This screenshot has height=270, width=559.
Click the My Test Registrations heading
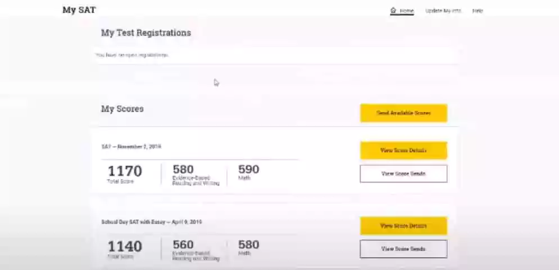146,33
